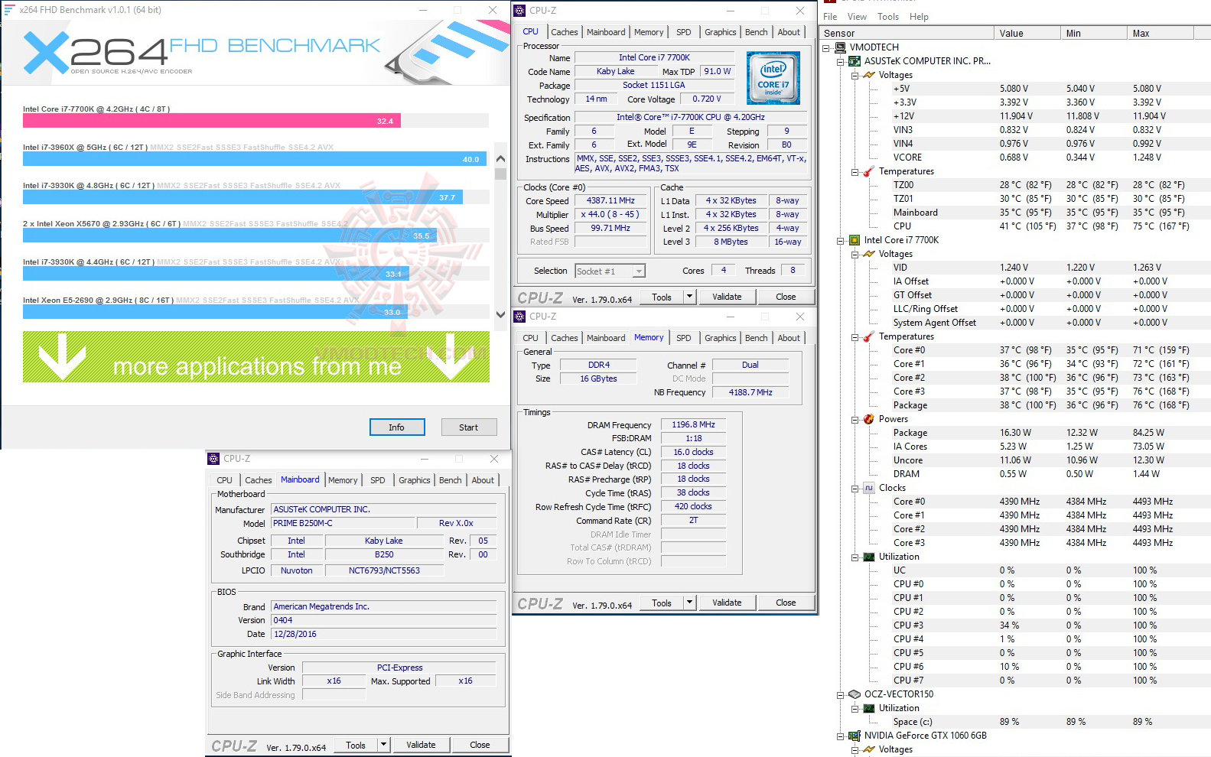Switch to SPD tab in the Memory CPU-Z window
1211x757 pixels.
click(684, 338)
